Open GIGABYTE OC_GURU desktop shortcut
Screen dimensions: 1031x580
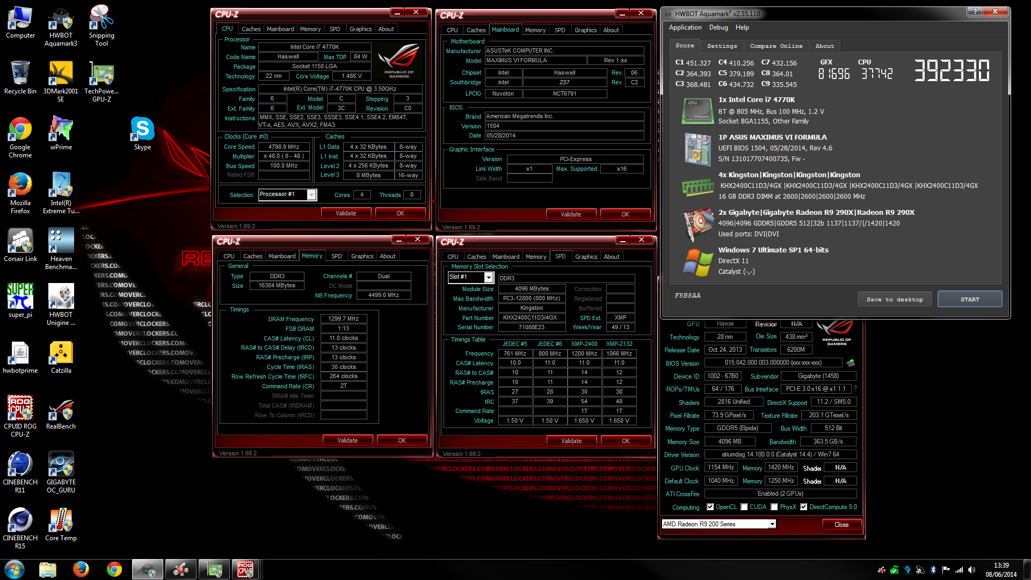(61, 473)
